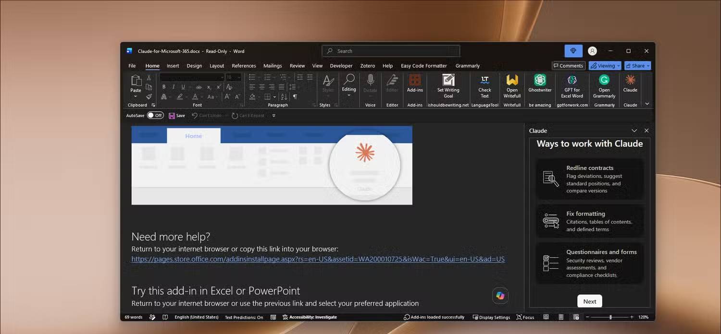This screenshot has height=334, width=721.
Task: Select Web Layout view icon
Action: pyautogui.click(x=576, y=317)
